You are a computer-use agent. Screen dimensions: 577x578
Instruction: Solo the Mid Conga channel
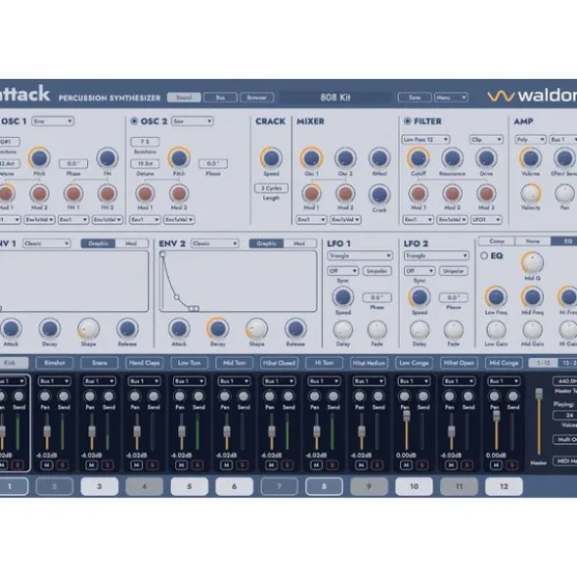(x=511, y=466)
